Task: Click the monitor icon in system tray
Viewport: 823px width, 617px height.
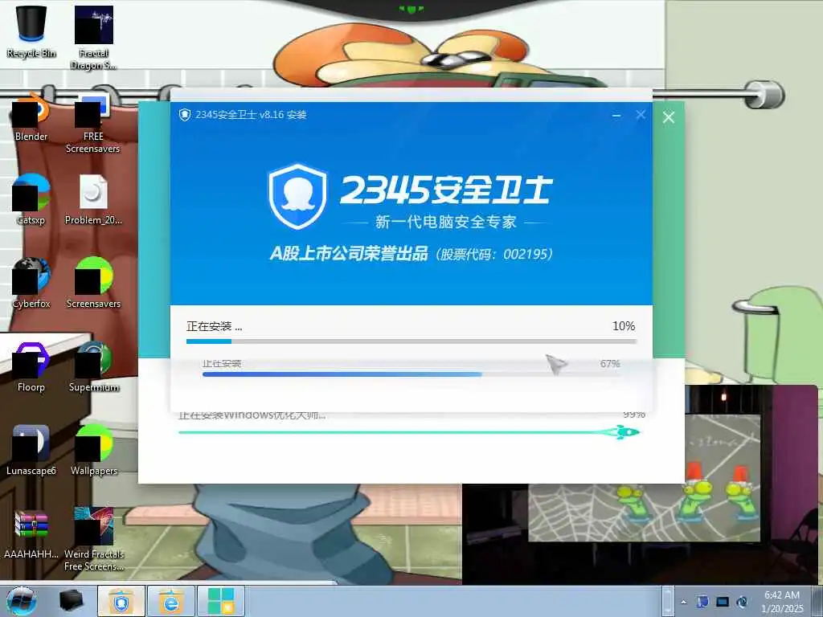Action: 723,603
